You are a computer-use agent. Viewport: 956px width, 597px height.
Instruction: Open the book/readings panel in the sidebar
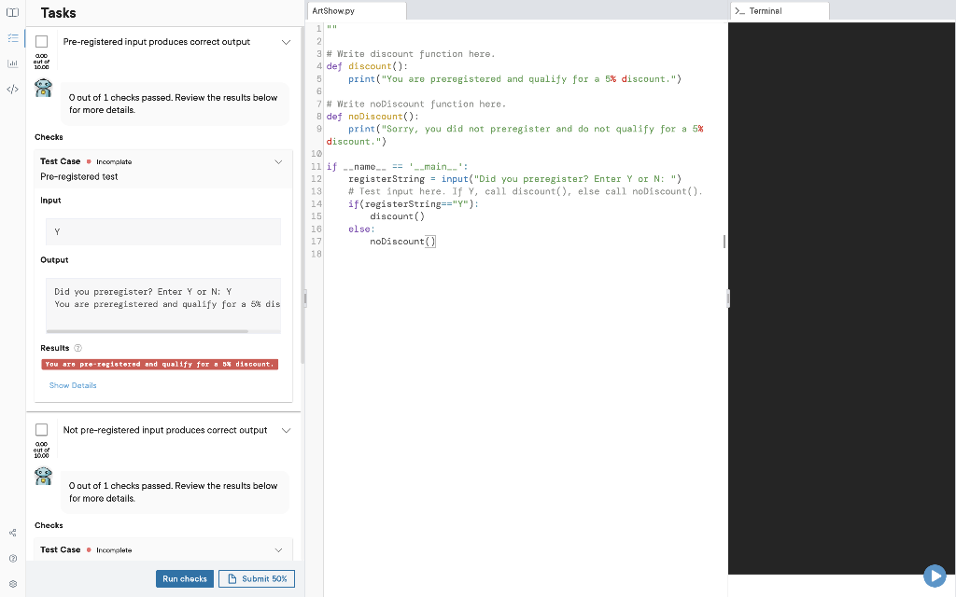(x=11, y=12)
